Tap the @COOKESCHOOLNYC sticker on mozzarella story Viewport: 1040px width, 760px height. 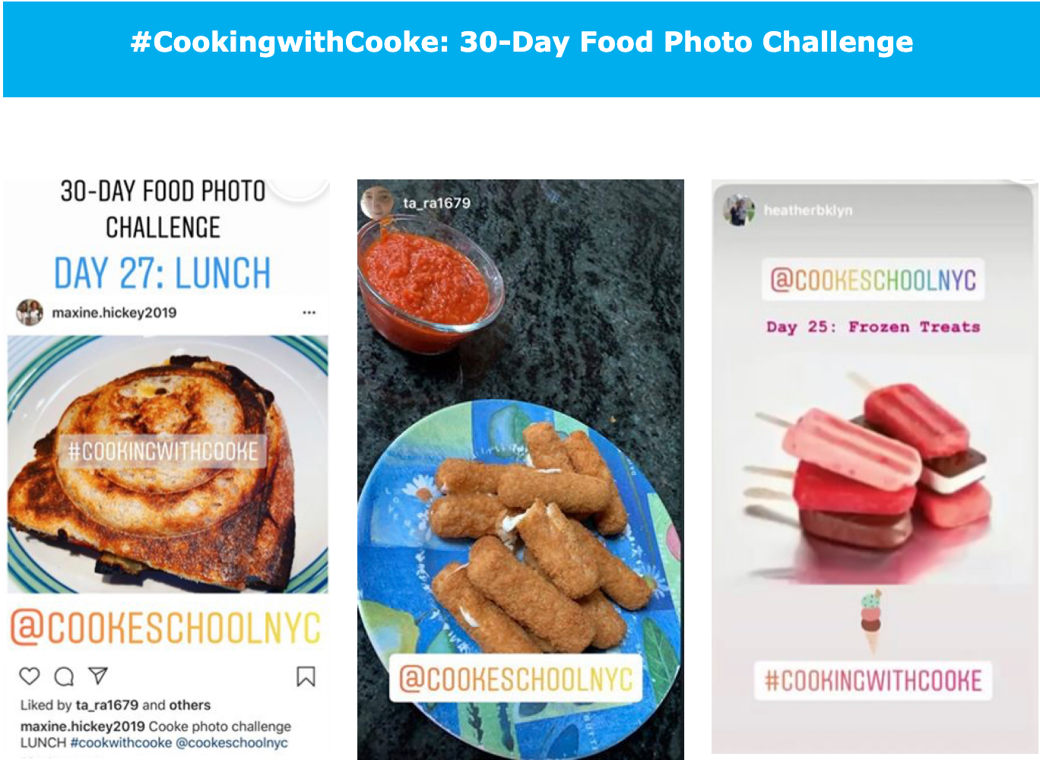tap(516, 679)
